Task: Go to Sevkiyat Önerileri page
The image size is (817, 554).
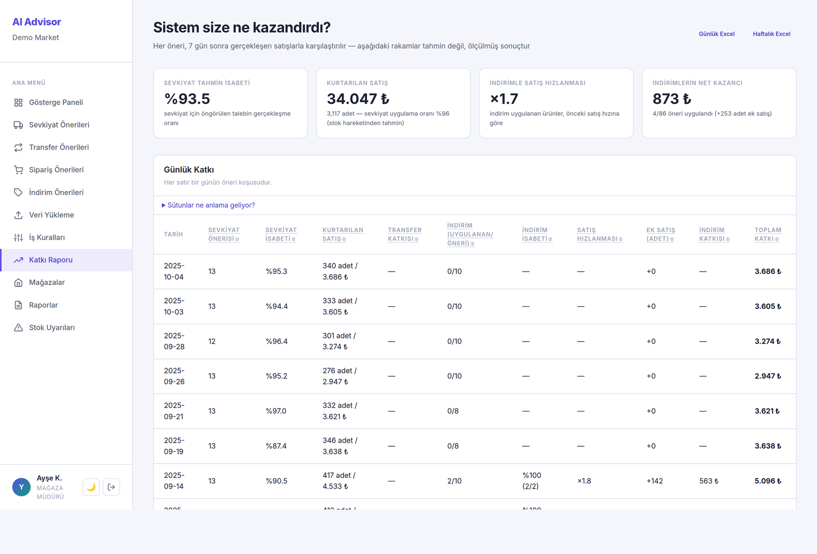Action: point(66,125)
